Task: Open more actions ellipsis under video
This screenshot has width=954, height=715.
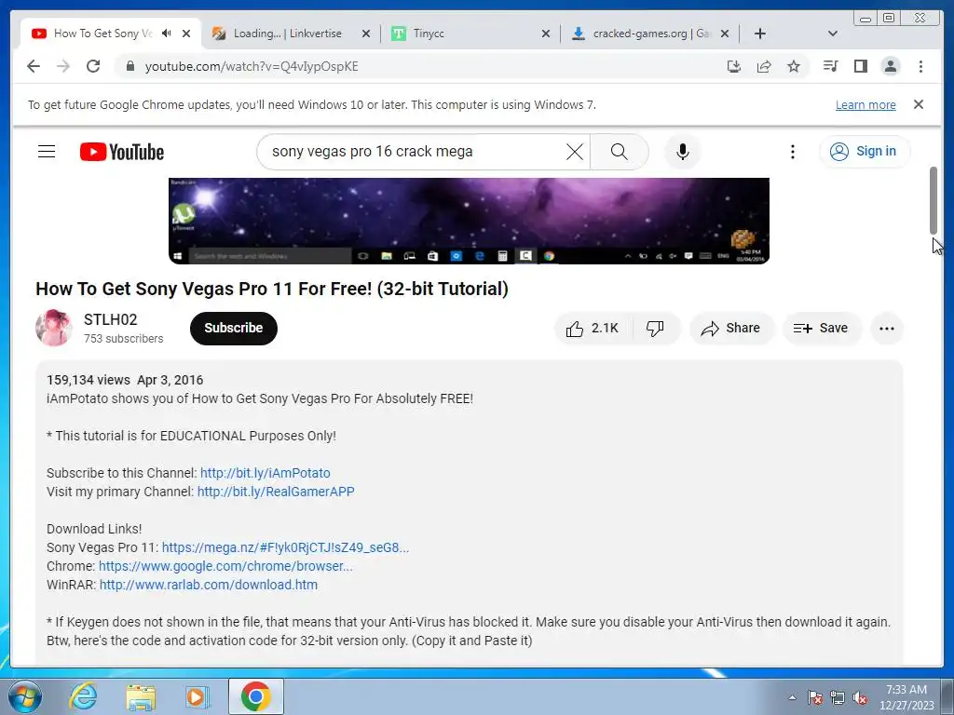Action: point(887,329)
